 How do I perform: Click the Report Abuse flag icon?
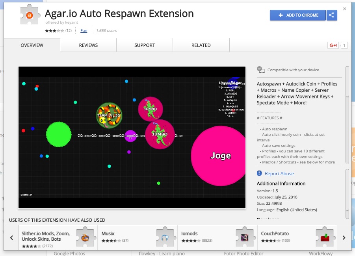click(260, 173)
